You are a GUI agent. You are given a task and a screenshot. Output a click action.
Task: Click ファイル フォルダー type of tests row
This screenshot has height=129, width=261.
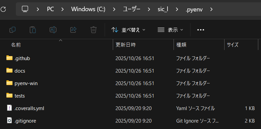(193, 96)
